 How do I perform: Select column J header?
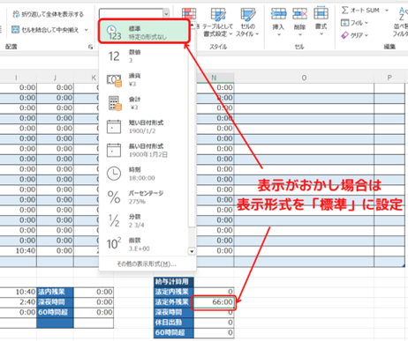55,78
